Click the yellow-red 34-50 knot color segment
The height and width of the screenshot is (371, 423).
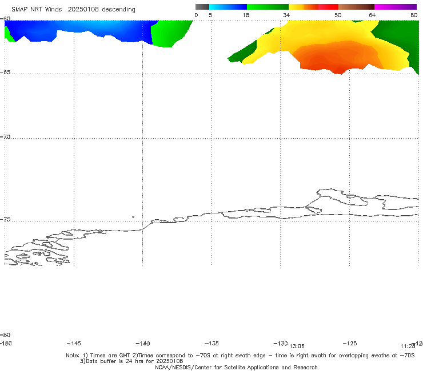point(313,7)
